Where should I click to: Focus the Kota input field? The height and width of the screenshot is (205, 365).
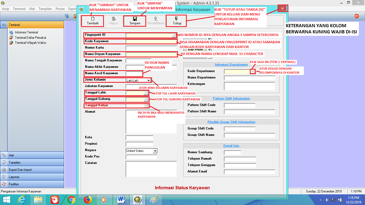pyautogui.click(x=139, y=138)
